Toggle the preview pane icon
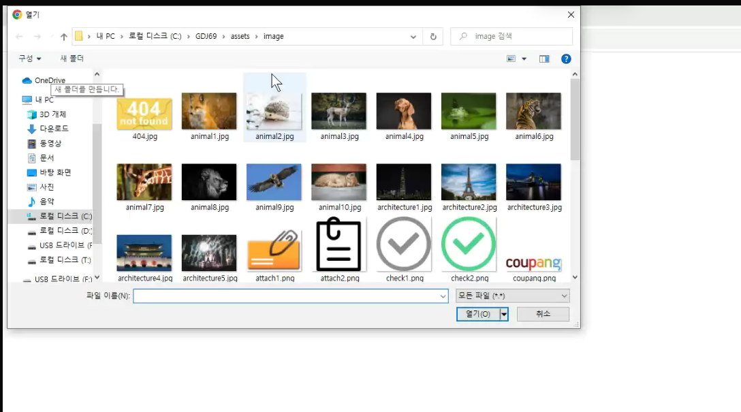Viewport: 741px width, 412px height. [x=544, y=59]
